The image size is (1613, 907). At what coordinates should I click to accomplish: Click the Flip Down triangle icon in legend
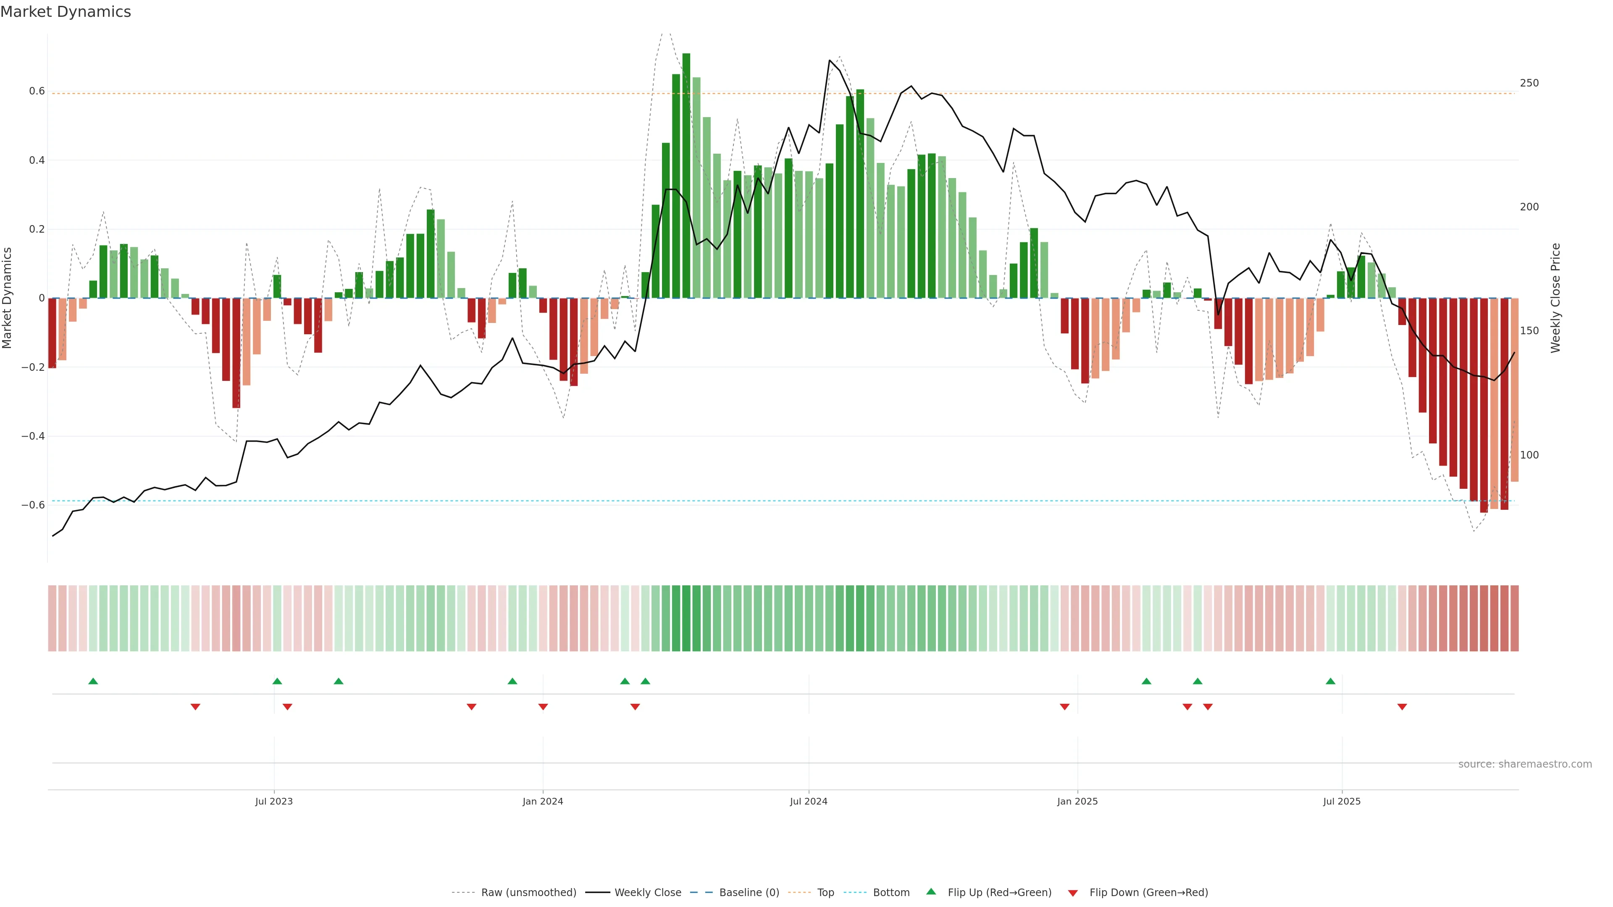click(1073, 893)
